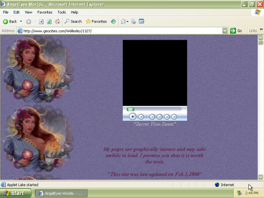Click the media player Previous track button
The width and height of the screenshot is (264, 198).
tap(152, 117)
